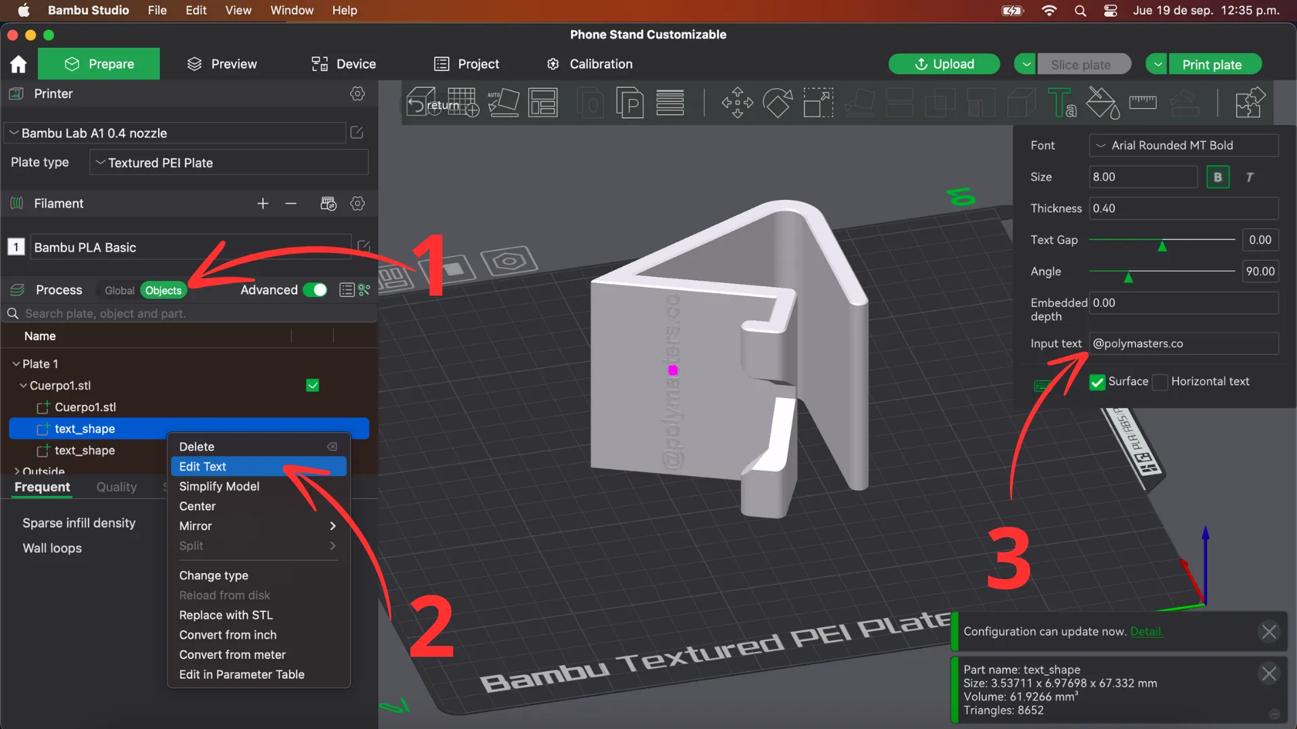Edit the Bambu PLA Basic preset
Viewport: 1297px width, 729px height.
coord(363,246)
